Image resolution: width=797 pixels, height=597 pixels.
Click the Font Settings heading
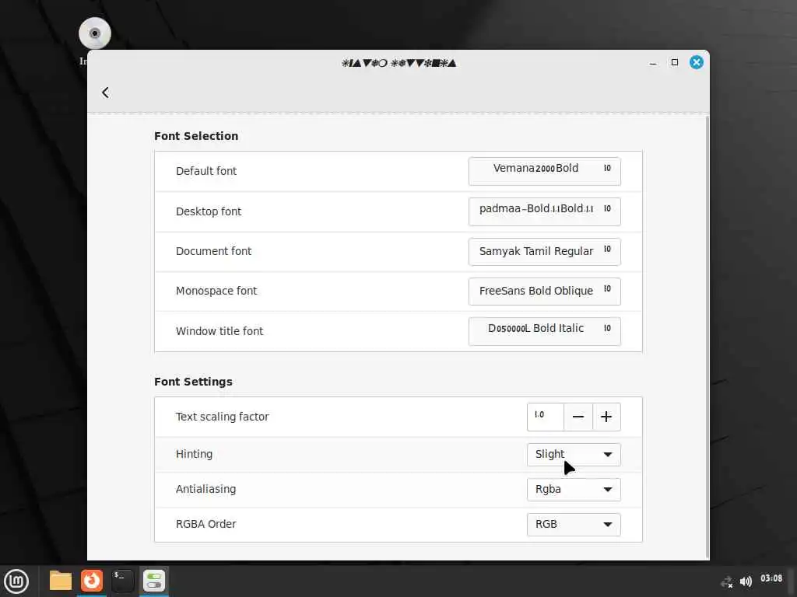click(x=193, y=382)
